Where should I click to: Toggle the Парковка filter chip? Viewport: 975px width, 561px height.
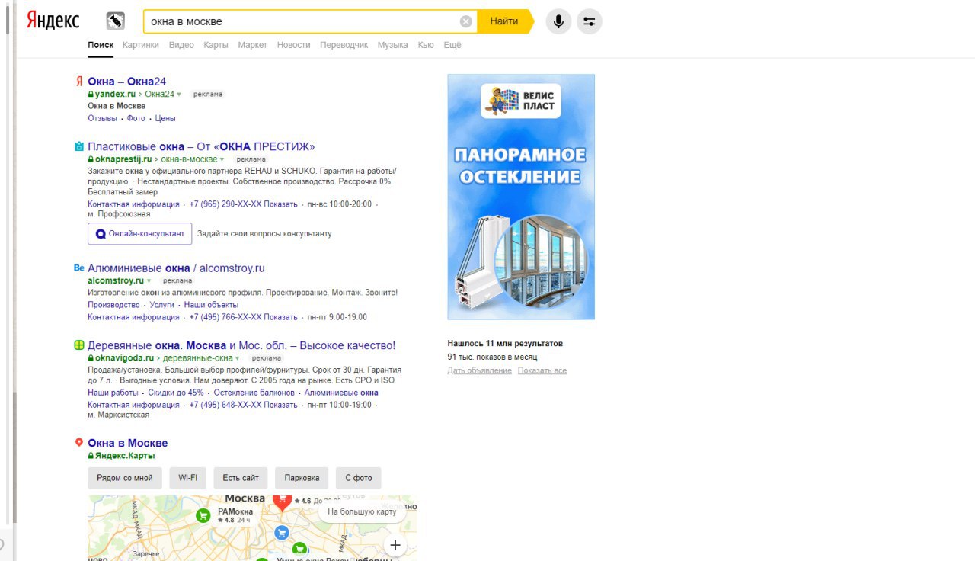[x=302, y=478]
